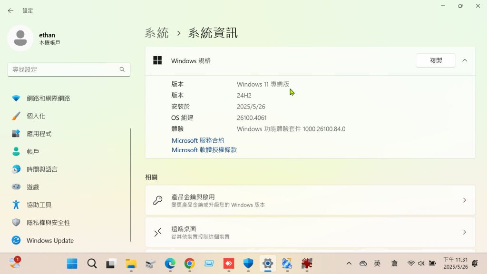This screenshot has width=487, height=274.
Task: Open the Microsoft 軟體授權條款 link
Action: click(x=204, y=150)
